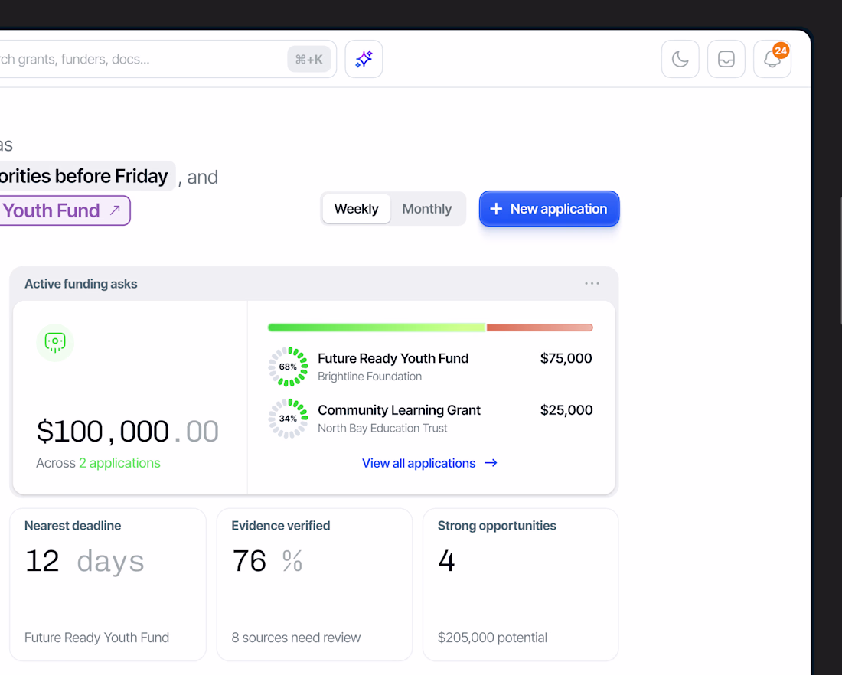
Task: Focus the search grants, funders, docs field
Action: 168,59
